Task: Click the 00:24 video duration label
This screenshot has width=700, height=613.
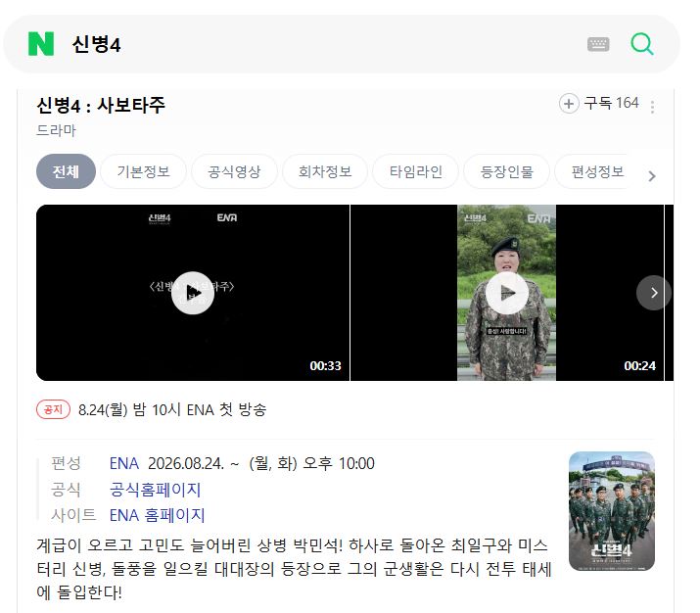Action: click(639, 365)
